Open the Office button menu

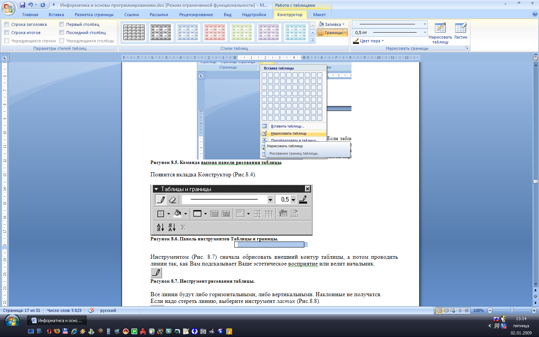(x=8, y=8)
